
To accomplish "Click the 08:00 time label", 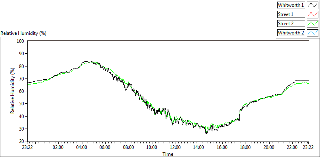I will pyautogui.click(x=128, y=147).
